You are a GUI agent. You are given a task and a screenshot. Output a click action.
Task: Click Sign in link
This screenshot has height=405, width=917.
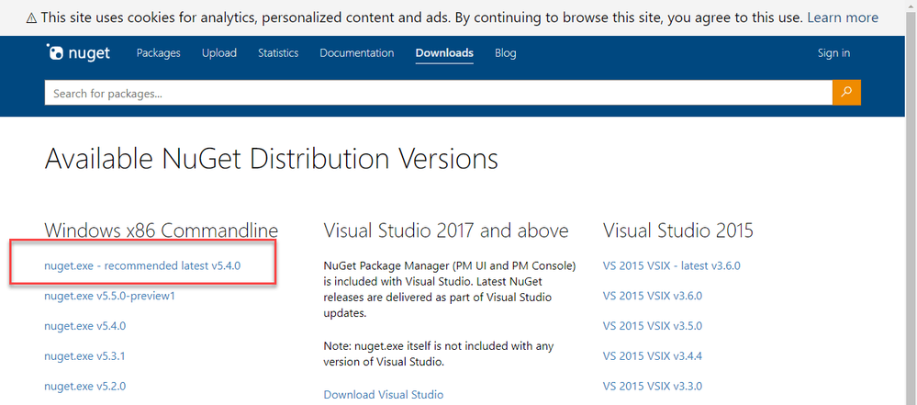point(834,53)
